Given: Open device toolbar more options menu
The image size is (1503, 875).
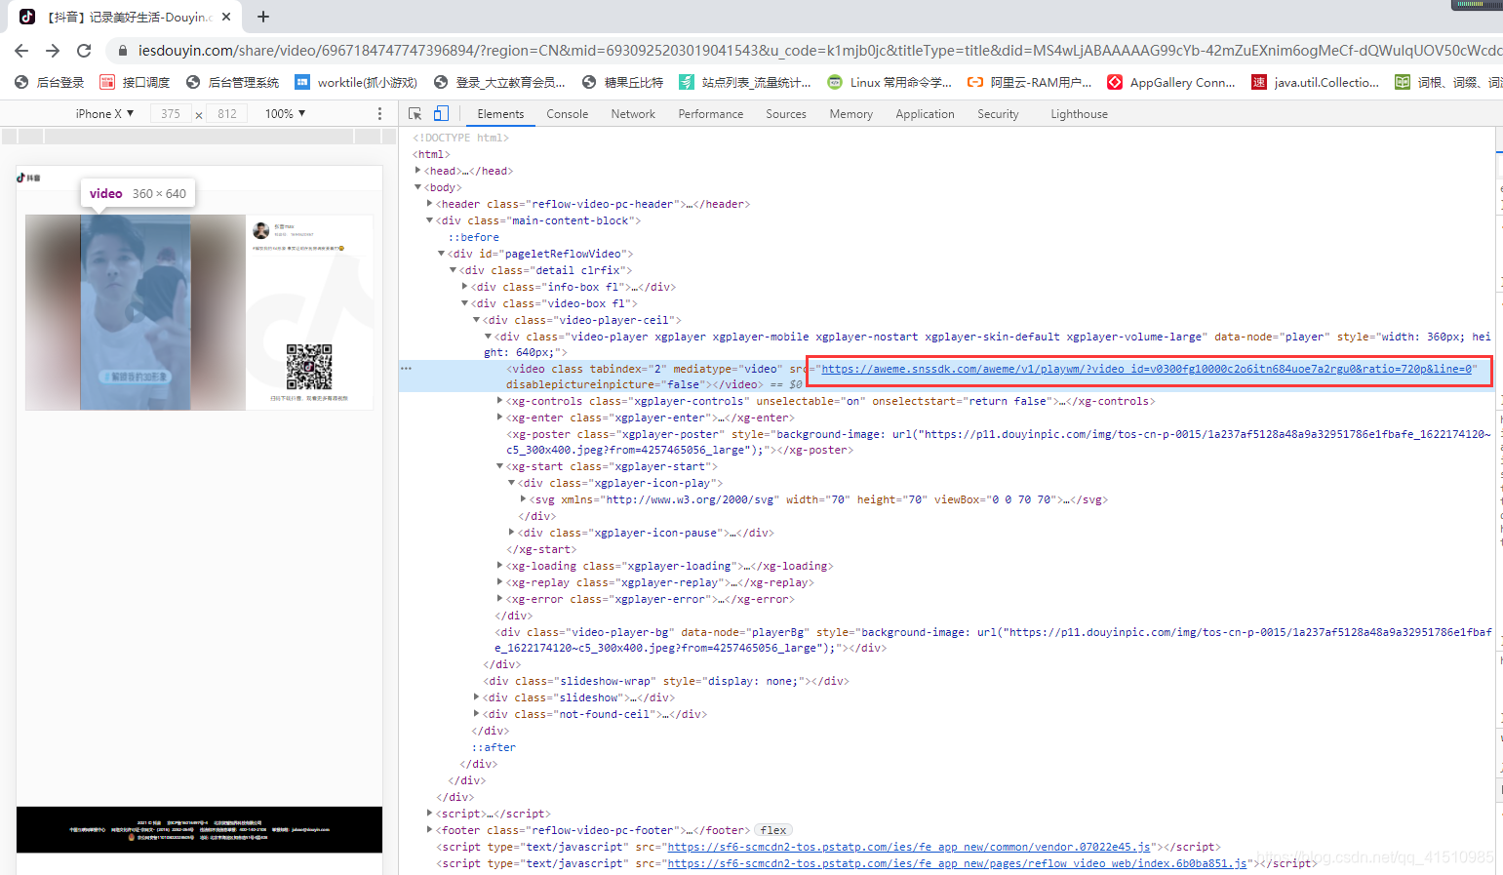Looking at the screenshot, I should point(379,114).
